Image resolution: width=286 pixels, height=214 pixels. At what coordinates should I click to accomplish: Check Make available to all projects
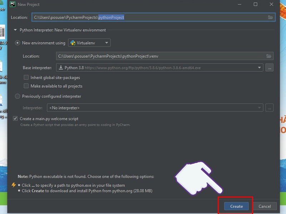coord(26,86)
